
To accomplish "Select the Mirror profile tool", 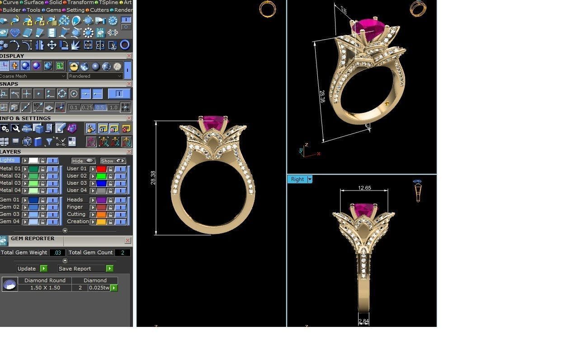I will tap(40, 45).
